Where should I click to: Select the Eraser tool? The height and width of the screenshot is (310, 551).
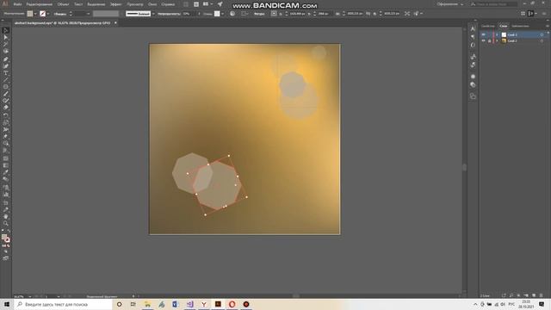[x=5, y=108]
